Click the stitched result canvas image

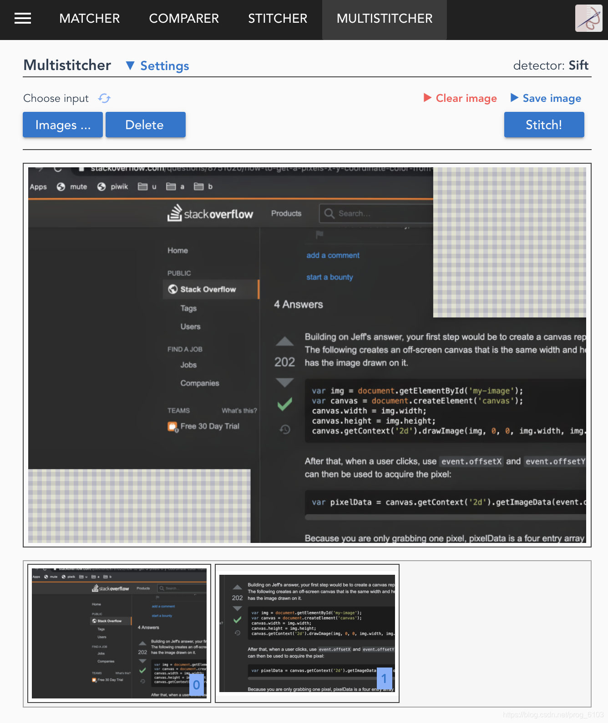tap(307, 355)
